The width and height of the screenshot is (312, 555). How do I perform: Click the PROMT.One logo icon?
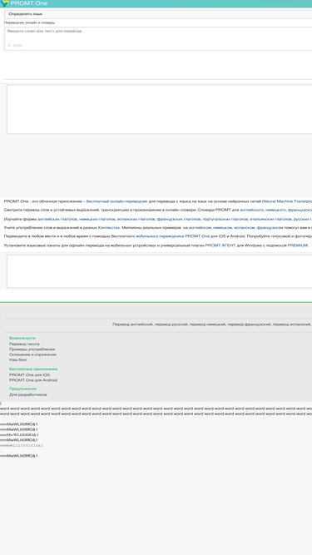coord(5,3)
